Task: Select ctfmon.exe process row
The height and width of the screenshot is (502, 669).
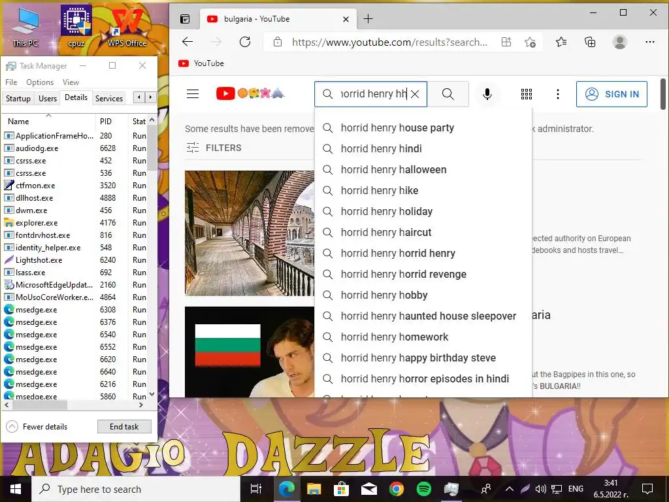Action: (75, 185)
